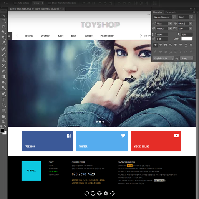This screenshot has width=199, height=199.
Task: Select the Hand tool
Action: [x=3, y=116]
